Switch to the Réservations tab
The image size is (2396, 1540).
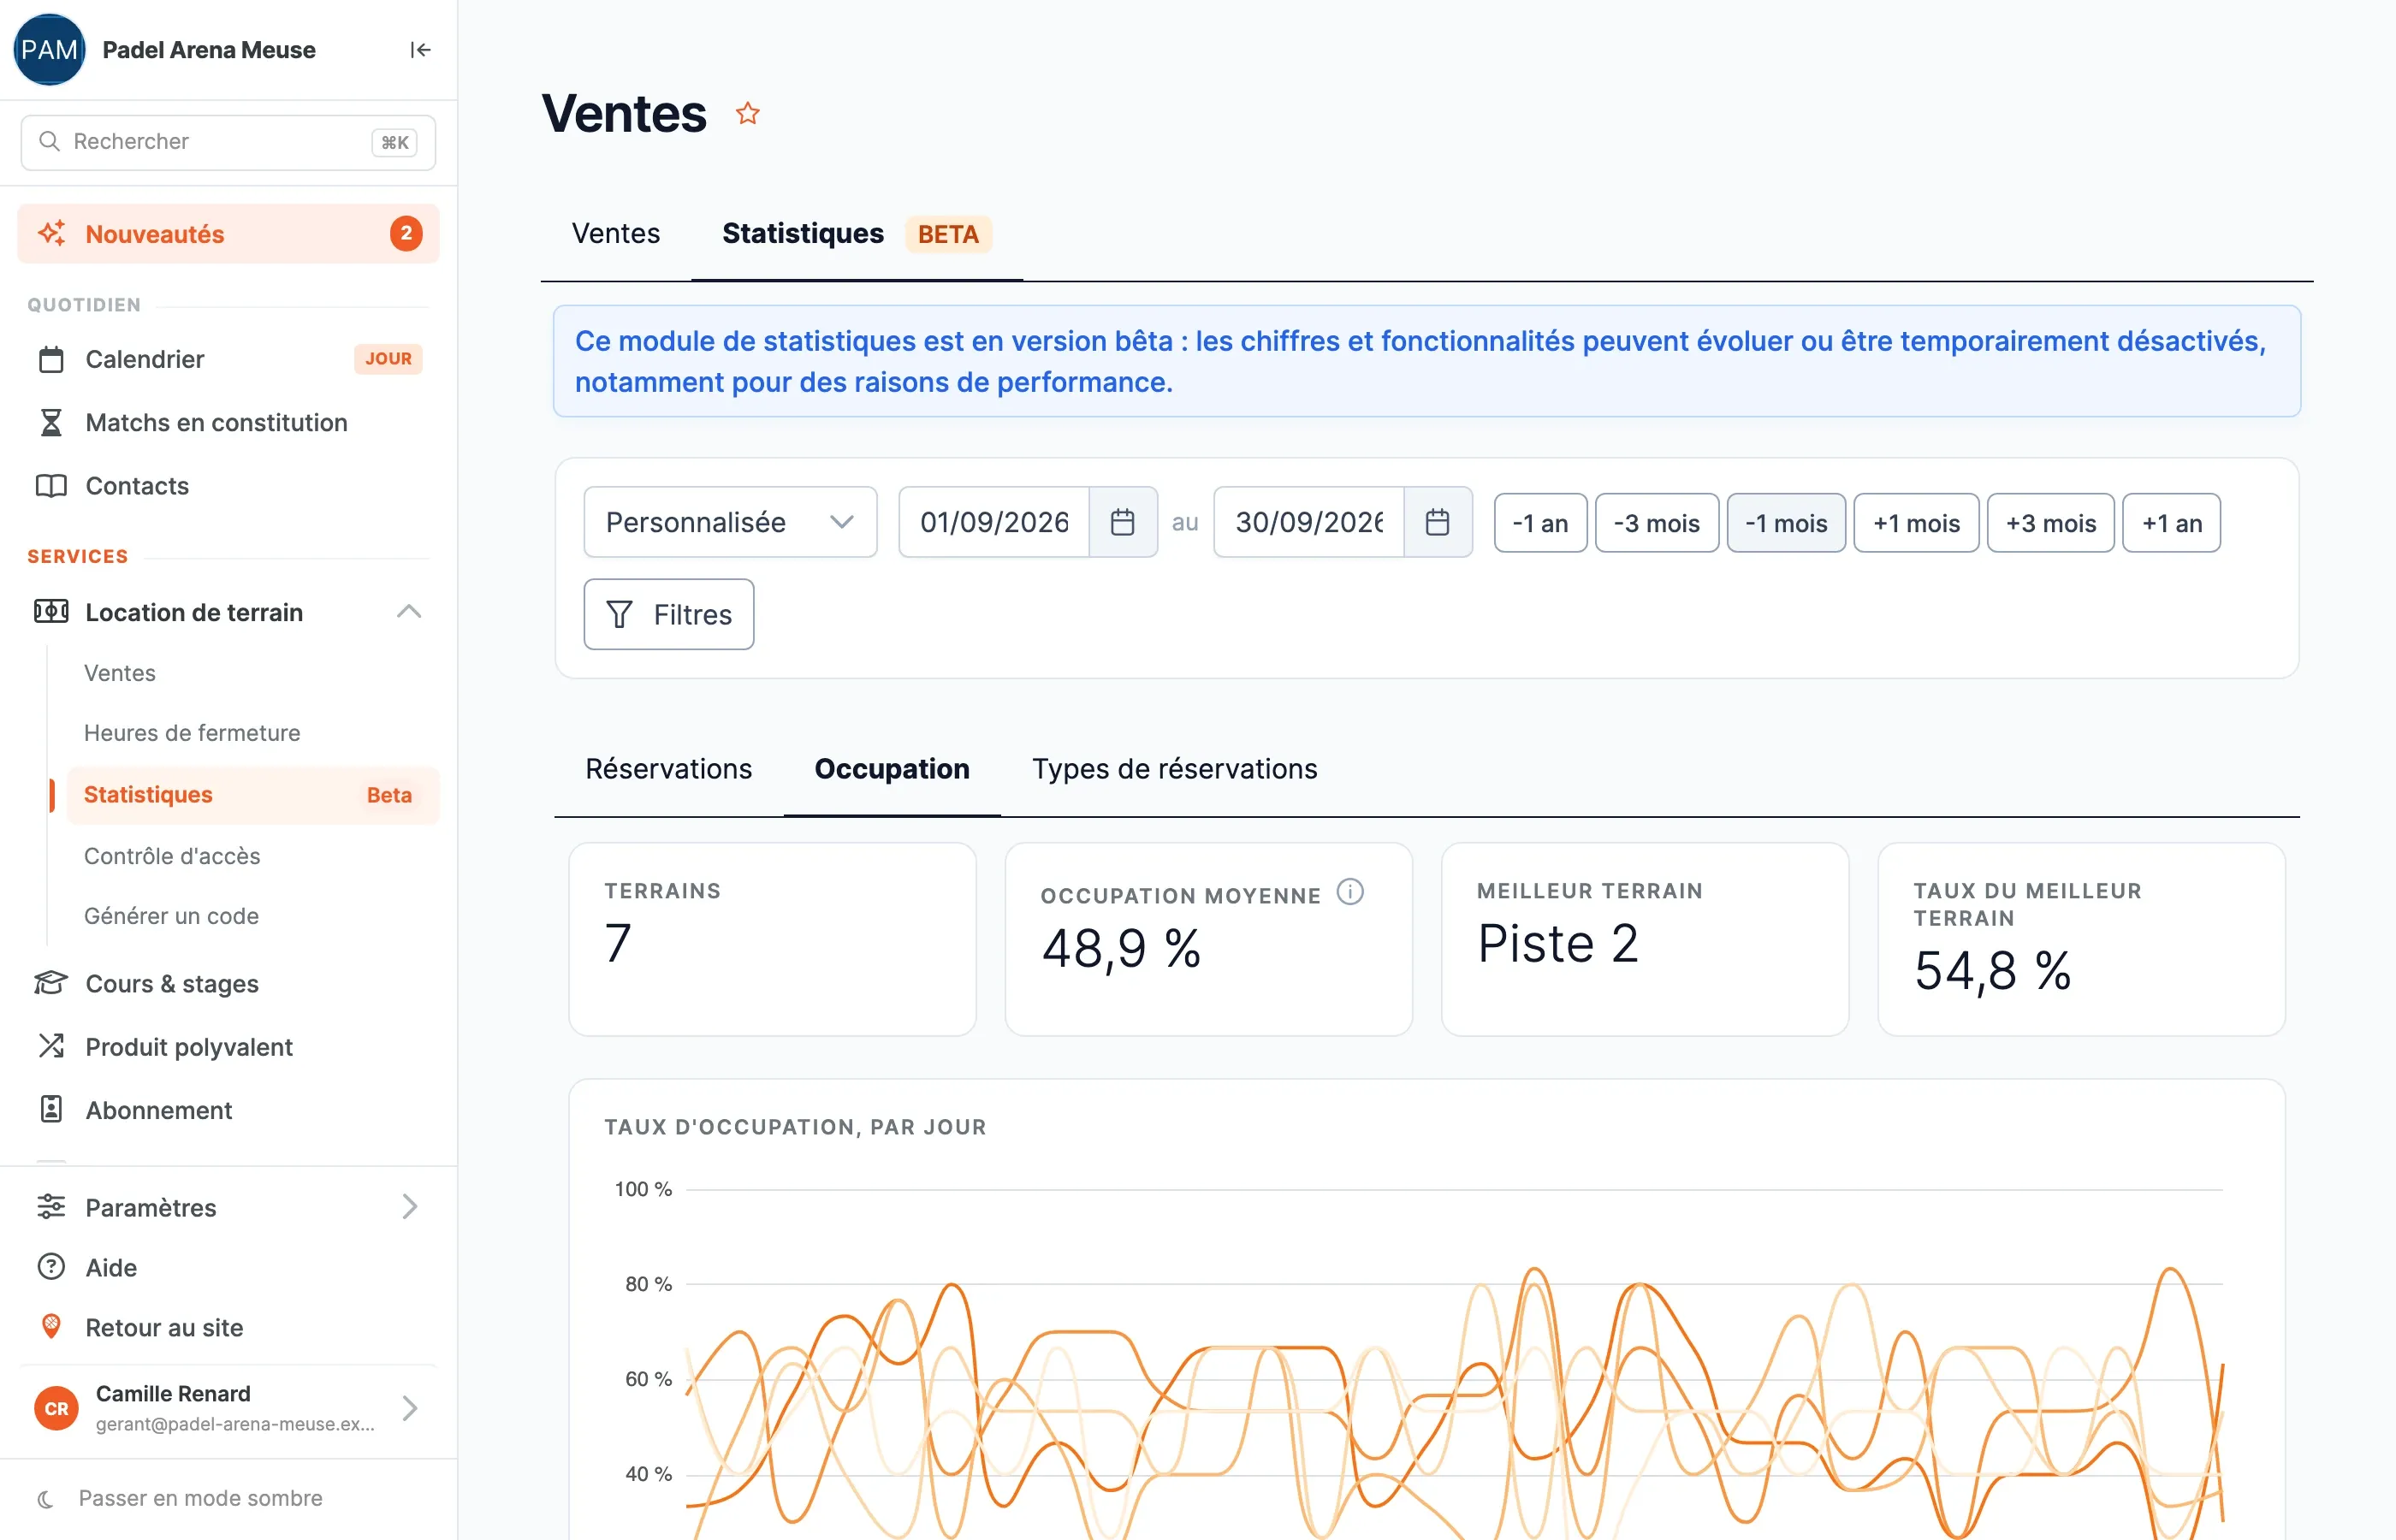pyautogui.click(x=668, y=769)
